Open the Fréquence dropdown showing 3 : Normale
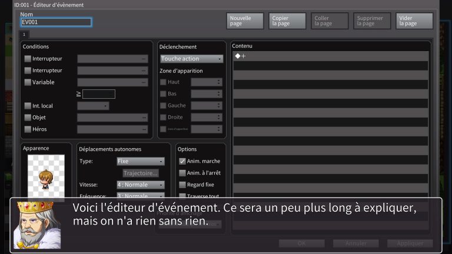 (141, 195)
